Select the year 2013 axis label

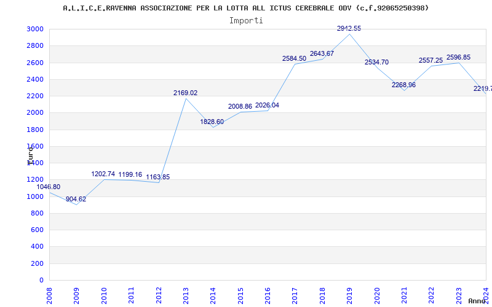(x=186, y=296)
